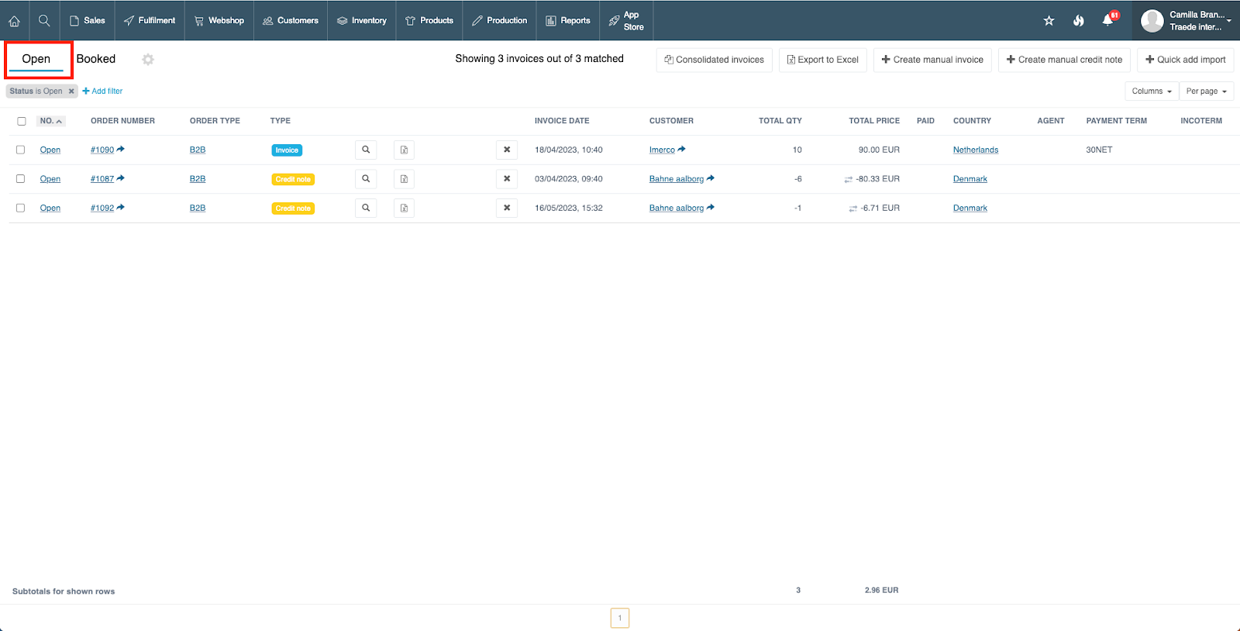Click Create manual invoice button

(932, 60)
